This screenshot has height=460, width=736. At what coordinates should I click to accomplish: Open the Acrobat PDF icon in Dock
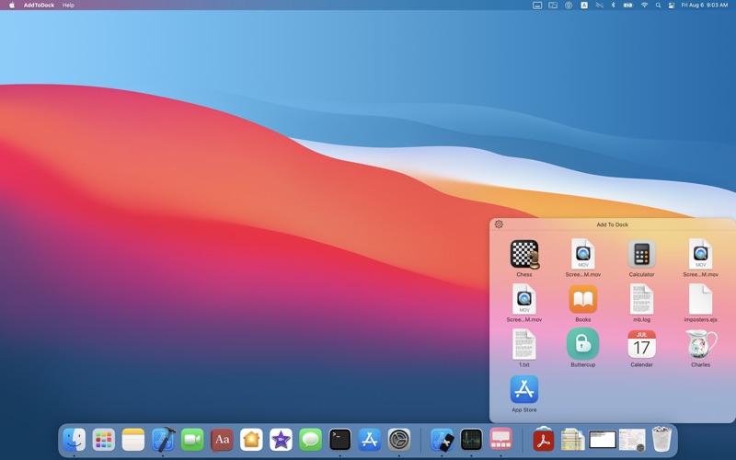[544, 440]
